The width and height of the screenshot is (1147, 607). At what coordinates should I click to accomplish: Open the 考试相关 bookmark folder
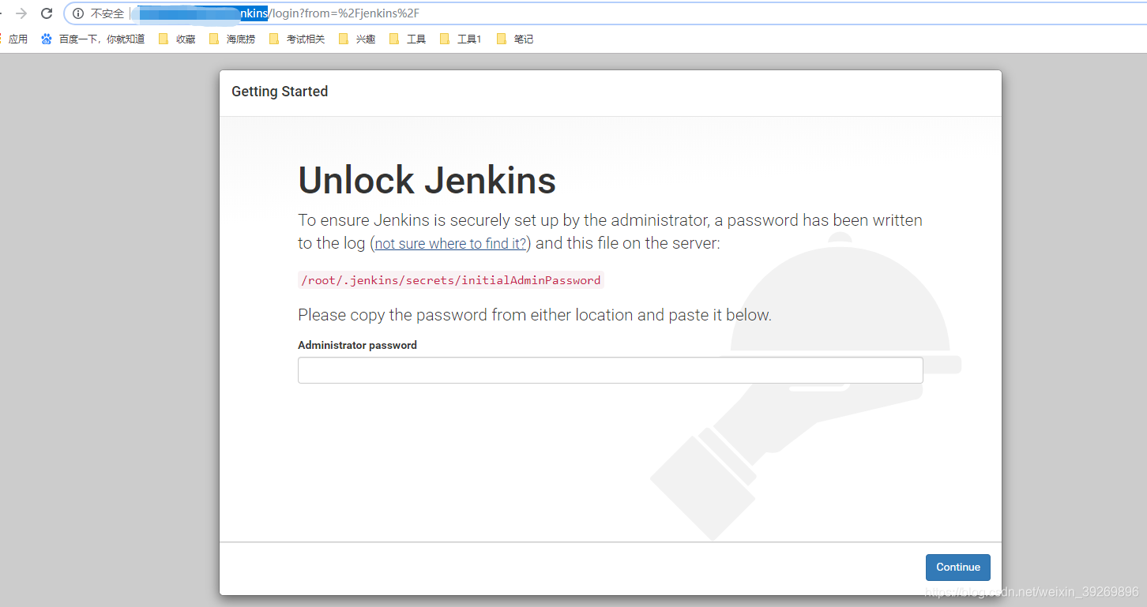point(297,39)
